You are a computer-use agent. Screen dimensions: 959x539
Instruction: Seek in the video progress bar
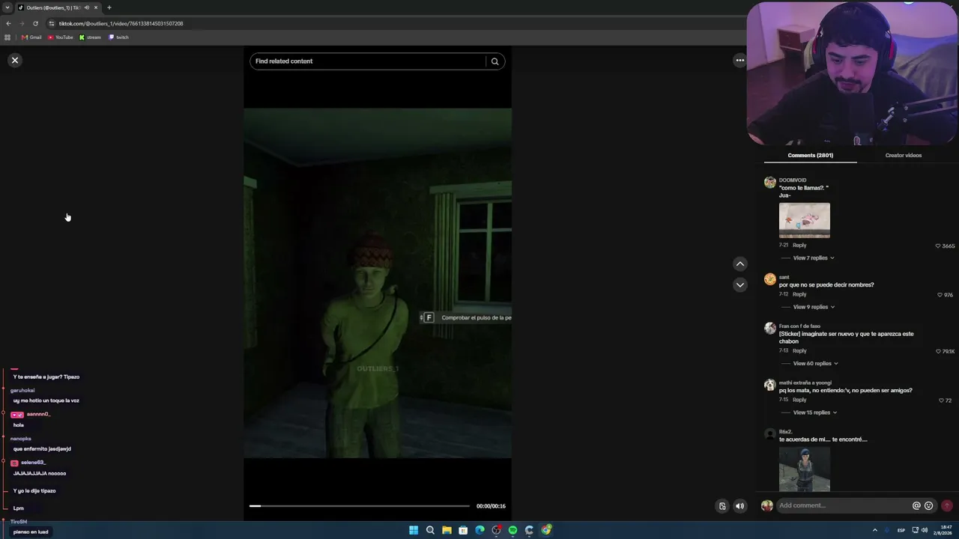(x=360, y=506)
